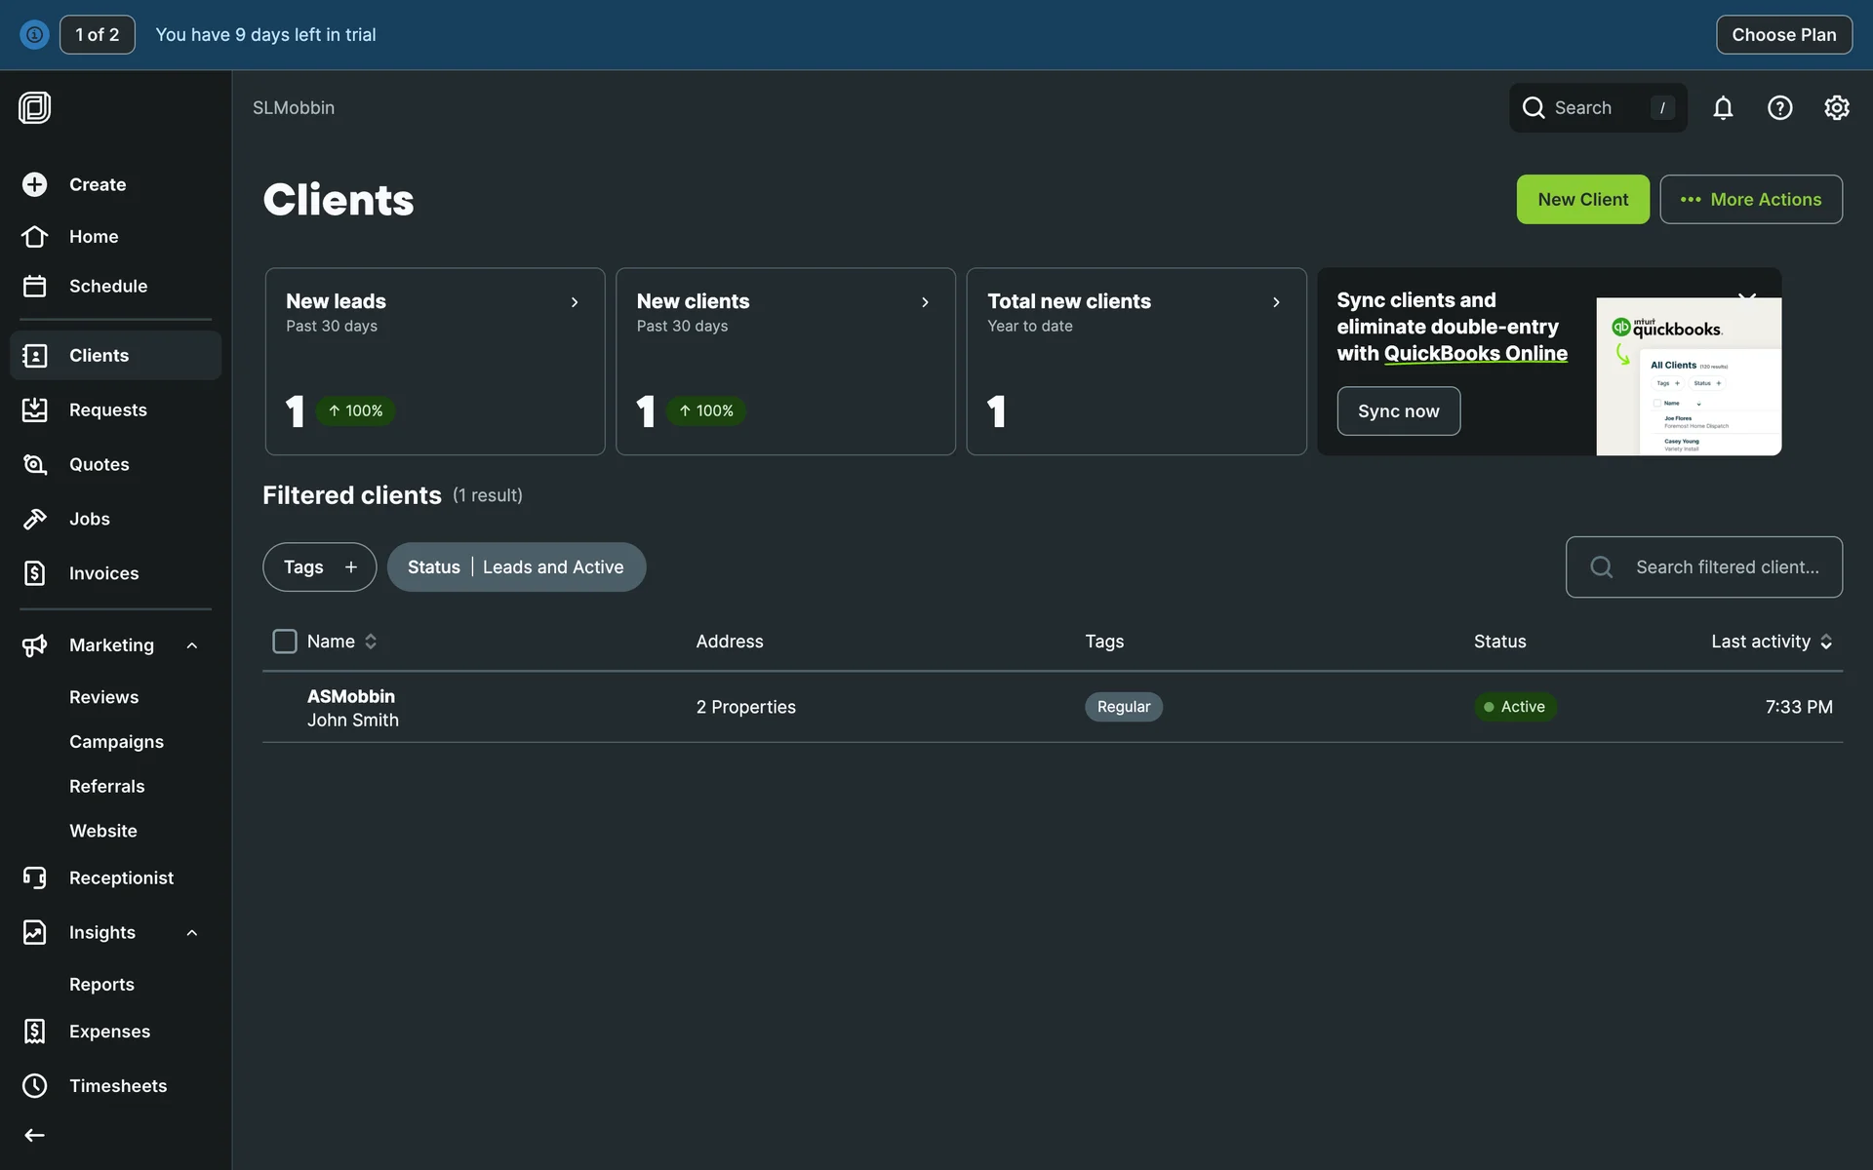Click the help question mark icon

pyautogui.click(x=1779, y=107)
